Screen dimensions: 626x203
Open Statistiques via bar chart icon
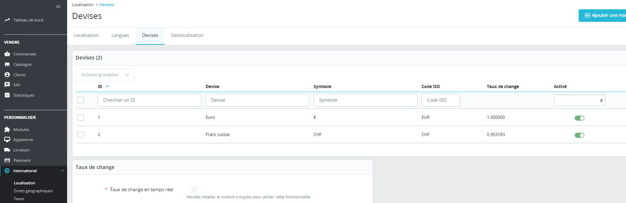[7, 95]
